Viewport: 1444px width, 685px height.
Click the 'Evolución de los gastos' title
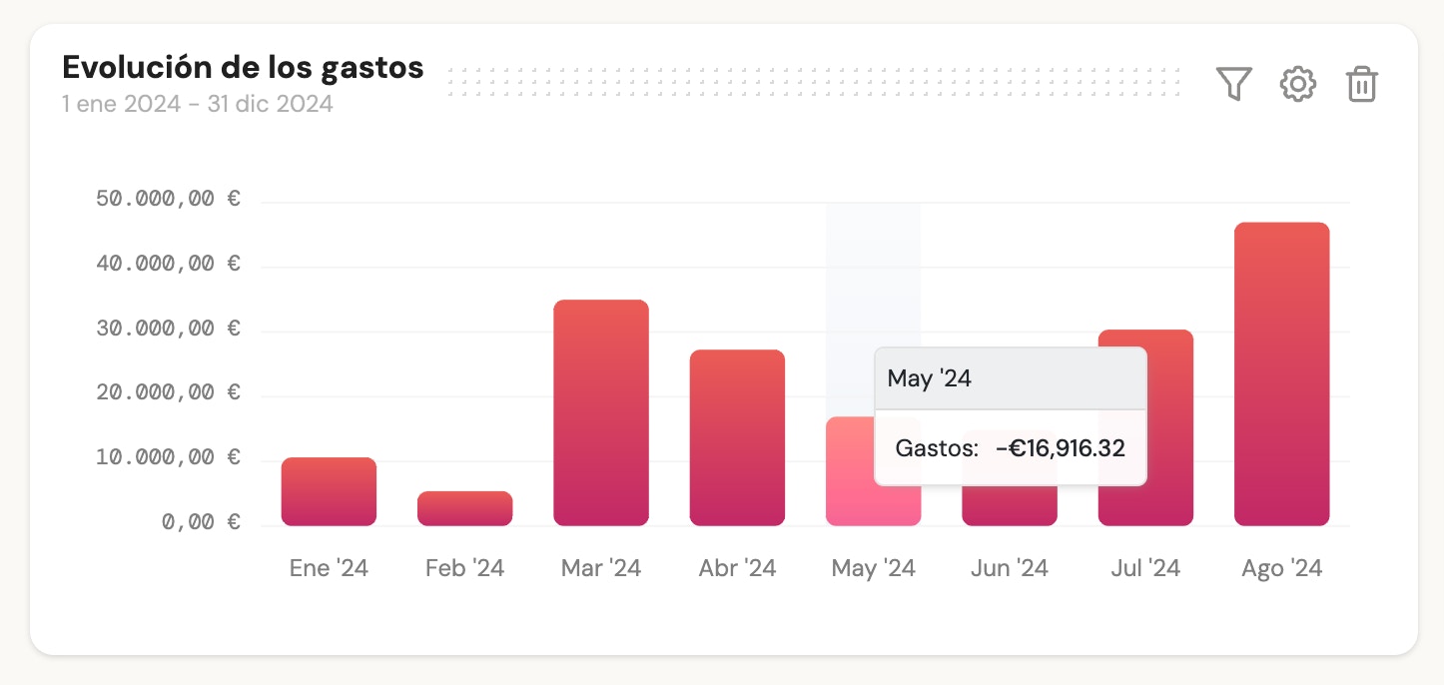pyautogui.click(x=243, y=68)
